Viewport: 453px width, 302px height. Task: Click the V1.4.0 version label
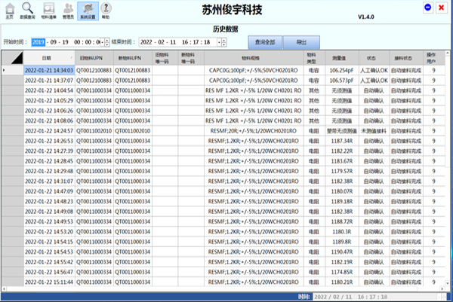pyautogui.click(x=366, y=17)
